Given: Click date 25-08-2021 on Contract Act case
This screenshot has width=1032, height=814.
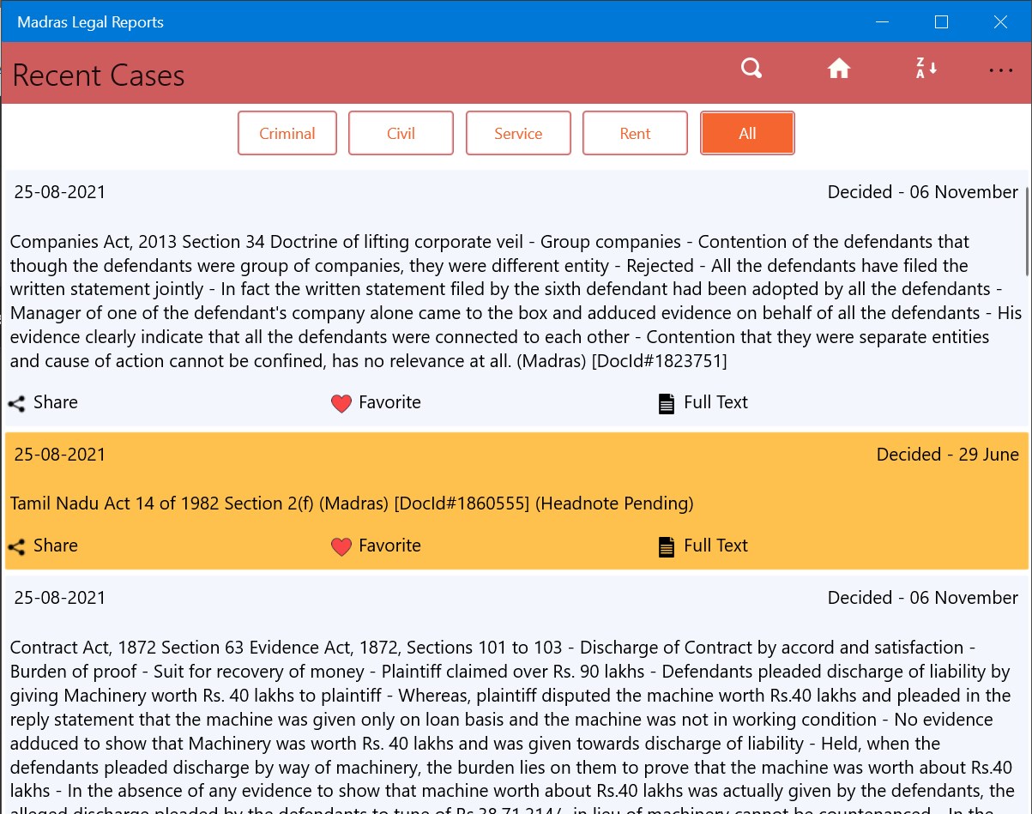Looking at the screenshot, I should 60,598.
